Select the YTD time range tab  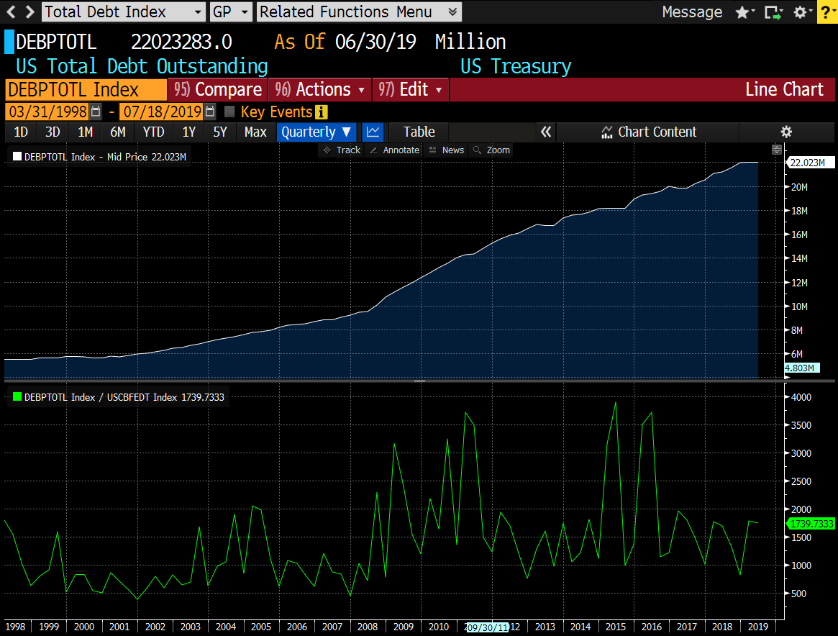[x=153, y=132]
